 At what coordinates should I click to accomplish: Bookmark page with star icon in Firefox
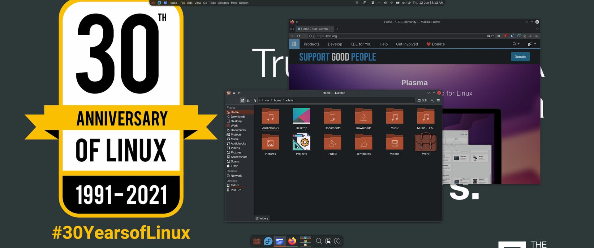tap(493, 36)
